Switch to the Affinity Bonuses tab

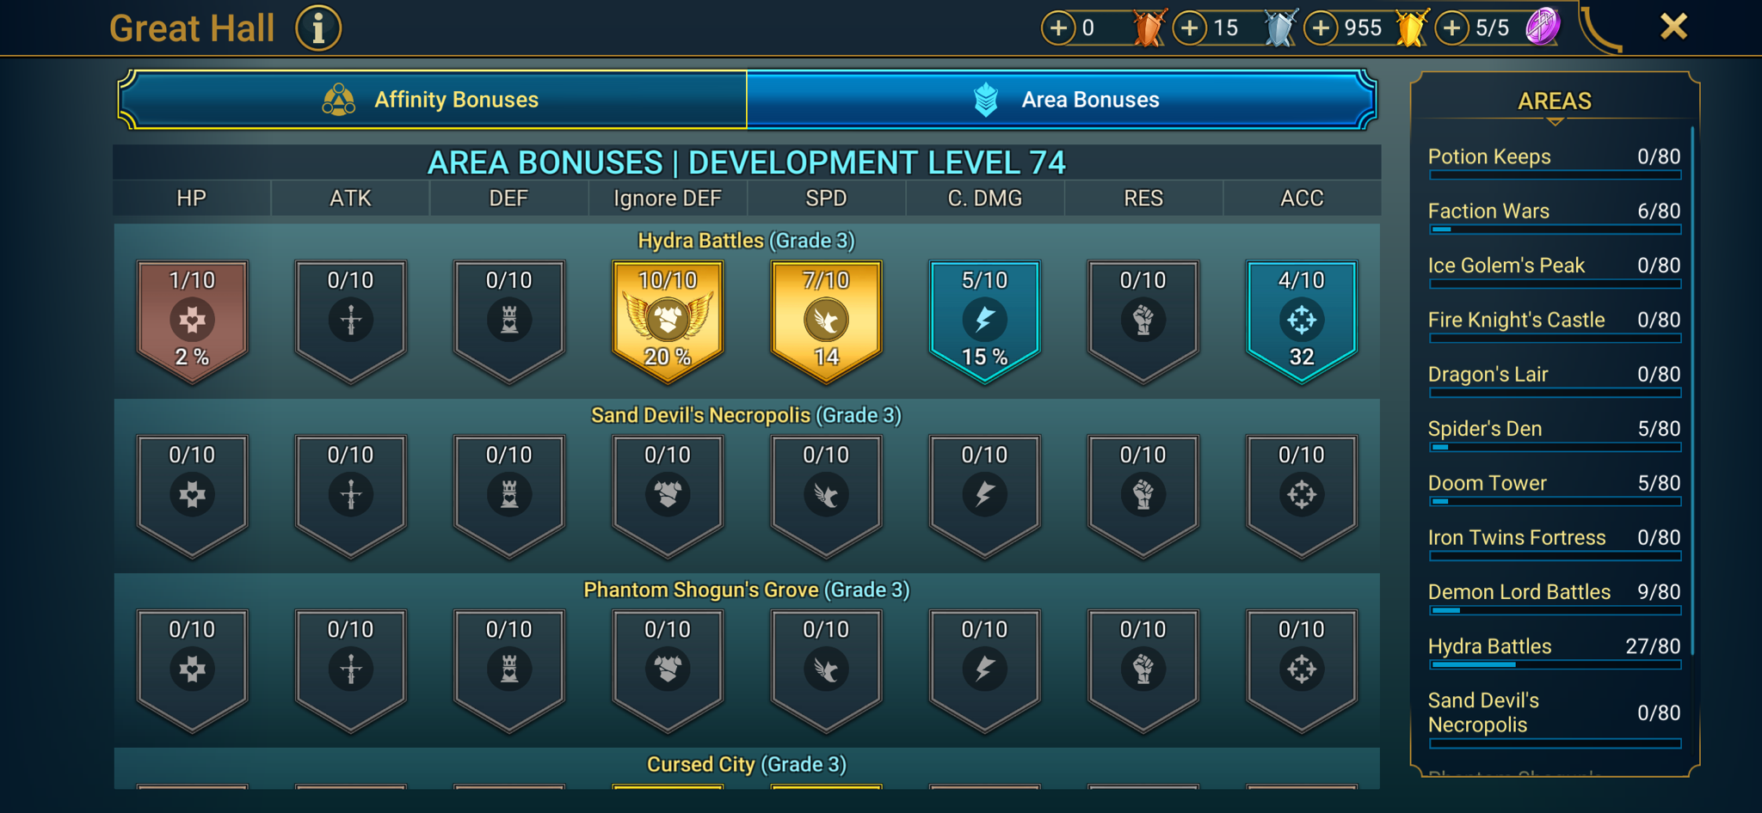tap(433, 100)
